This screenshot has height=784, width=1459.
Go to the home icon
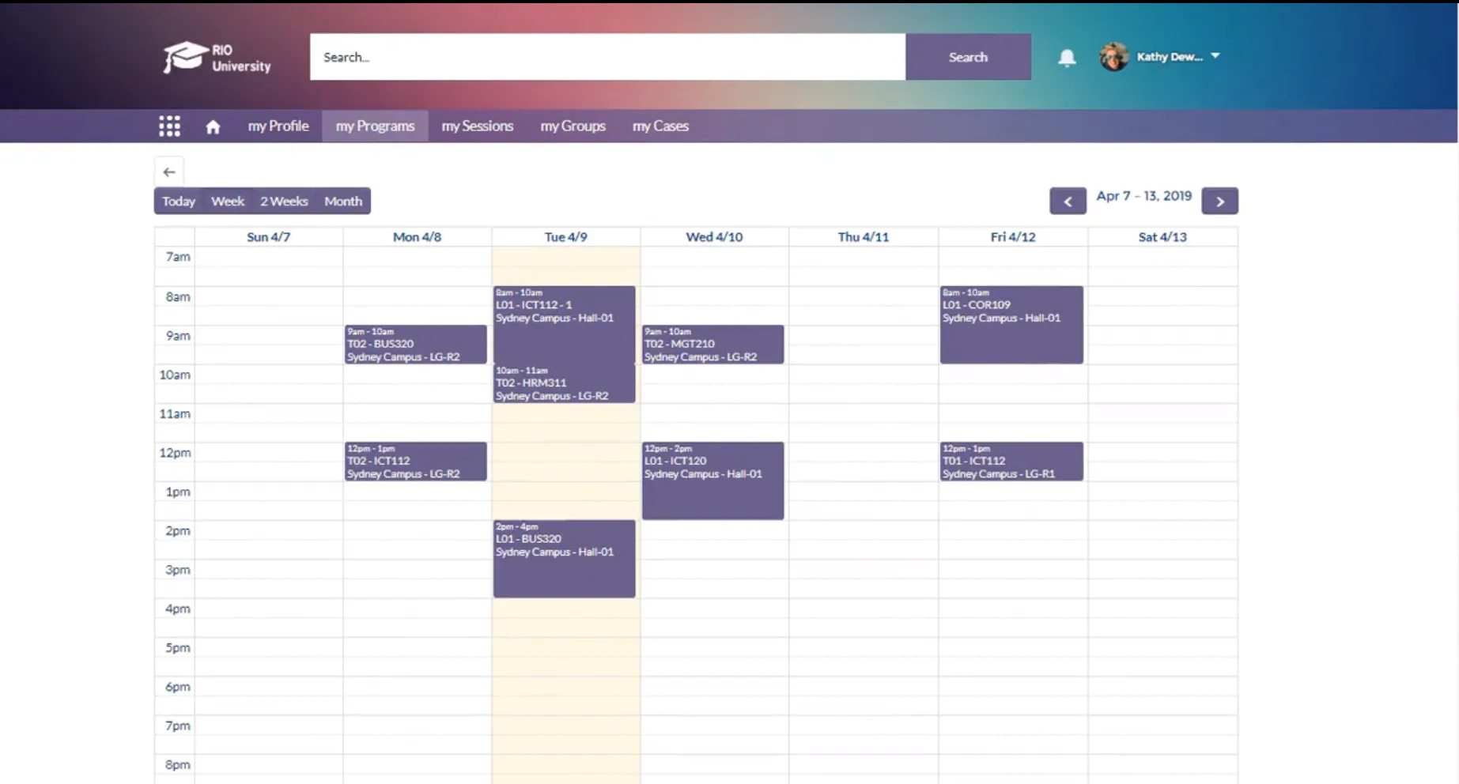213,126
